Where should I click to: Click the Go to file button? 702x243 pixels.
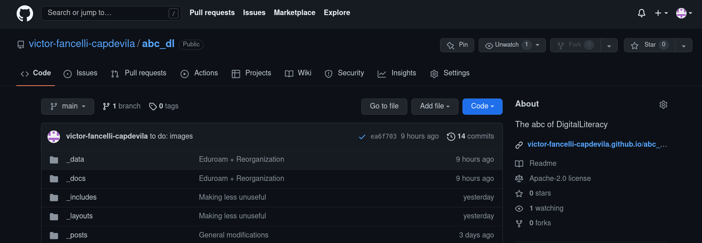pyautogui.click(x=384, y=106)
